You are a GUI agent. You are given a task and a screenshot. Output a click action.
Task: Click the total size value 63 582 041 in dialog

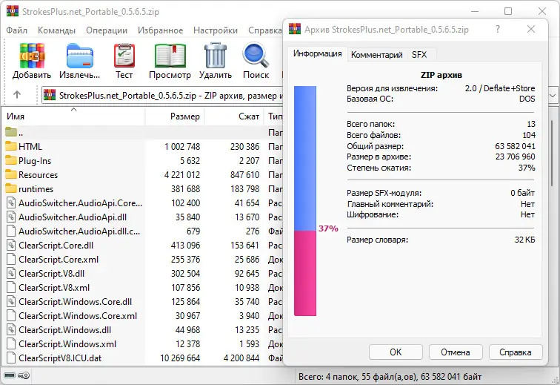pyautogui.click(x=515, y=146)
